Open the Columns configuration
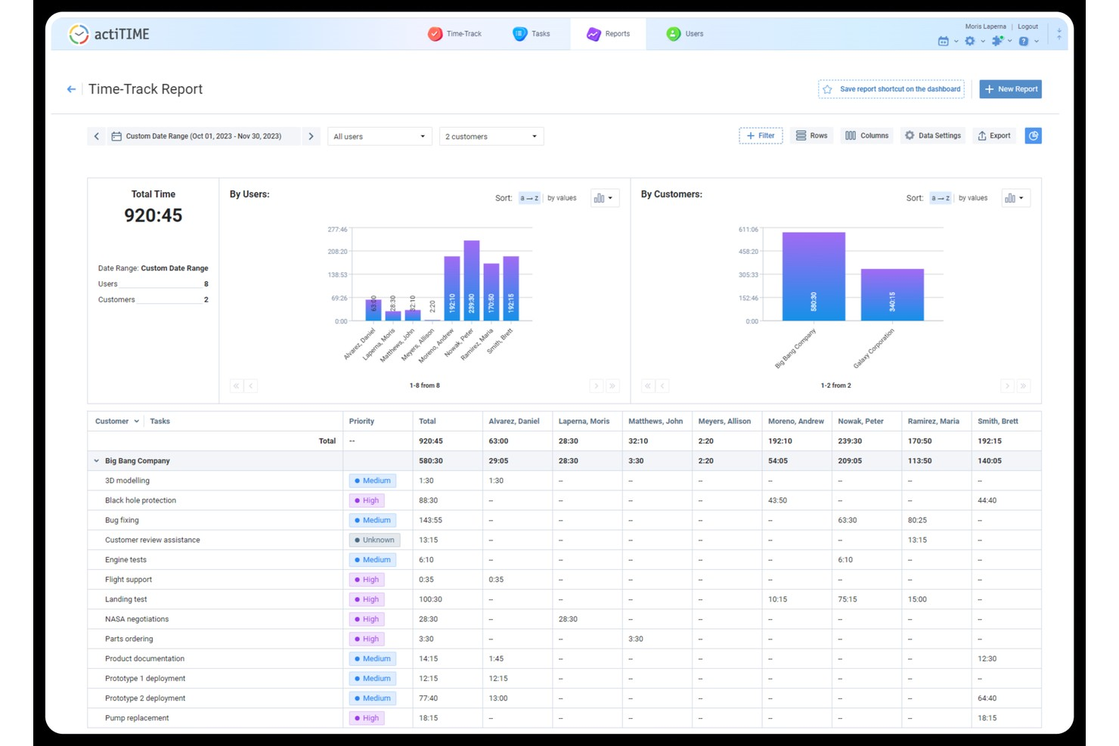Image resolution: width=1119 pixels, height=746 pixels. tap(866, 136)
